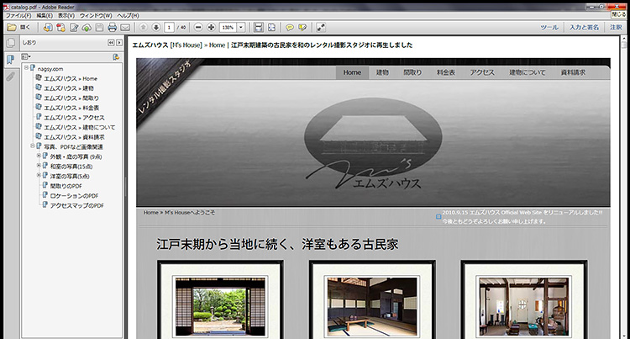This screenshot has width=630, height=339.
Task: Click the cloud upload icon
Action: point(87,28)
